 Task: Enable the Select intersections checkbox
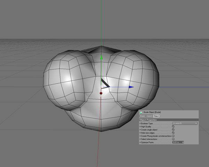(x=173, y=139)
